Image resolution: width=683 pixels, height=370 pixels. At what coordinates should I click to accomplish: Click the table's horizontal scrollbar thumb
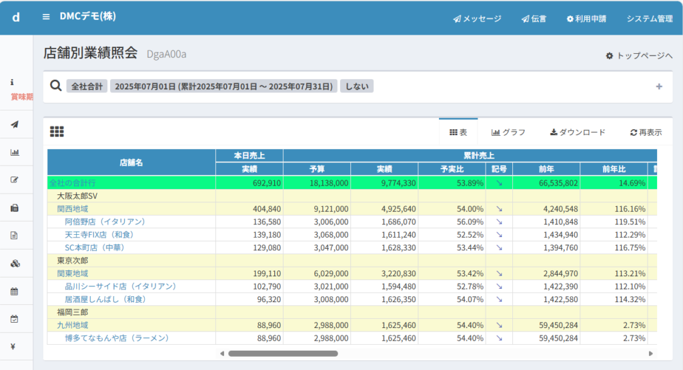[x=283, y=353]
